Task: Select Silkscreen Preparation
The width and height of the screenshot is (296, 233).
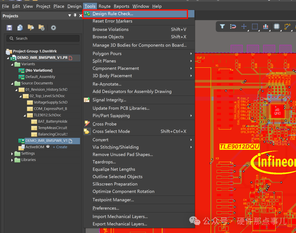Action: click(x=139, y=184)
